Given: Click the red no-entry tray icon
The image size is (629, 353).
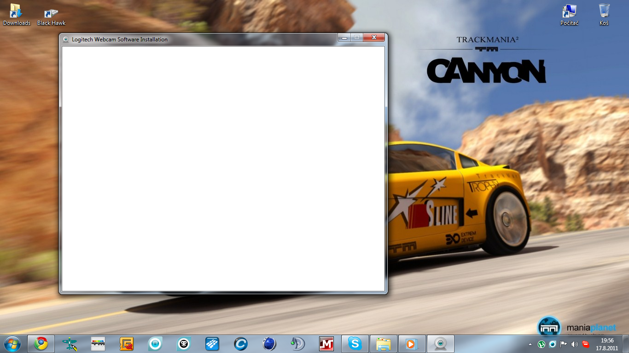Looking at the screenshot, I should pyautogui.click(x=586, y=344).
